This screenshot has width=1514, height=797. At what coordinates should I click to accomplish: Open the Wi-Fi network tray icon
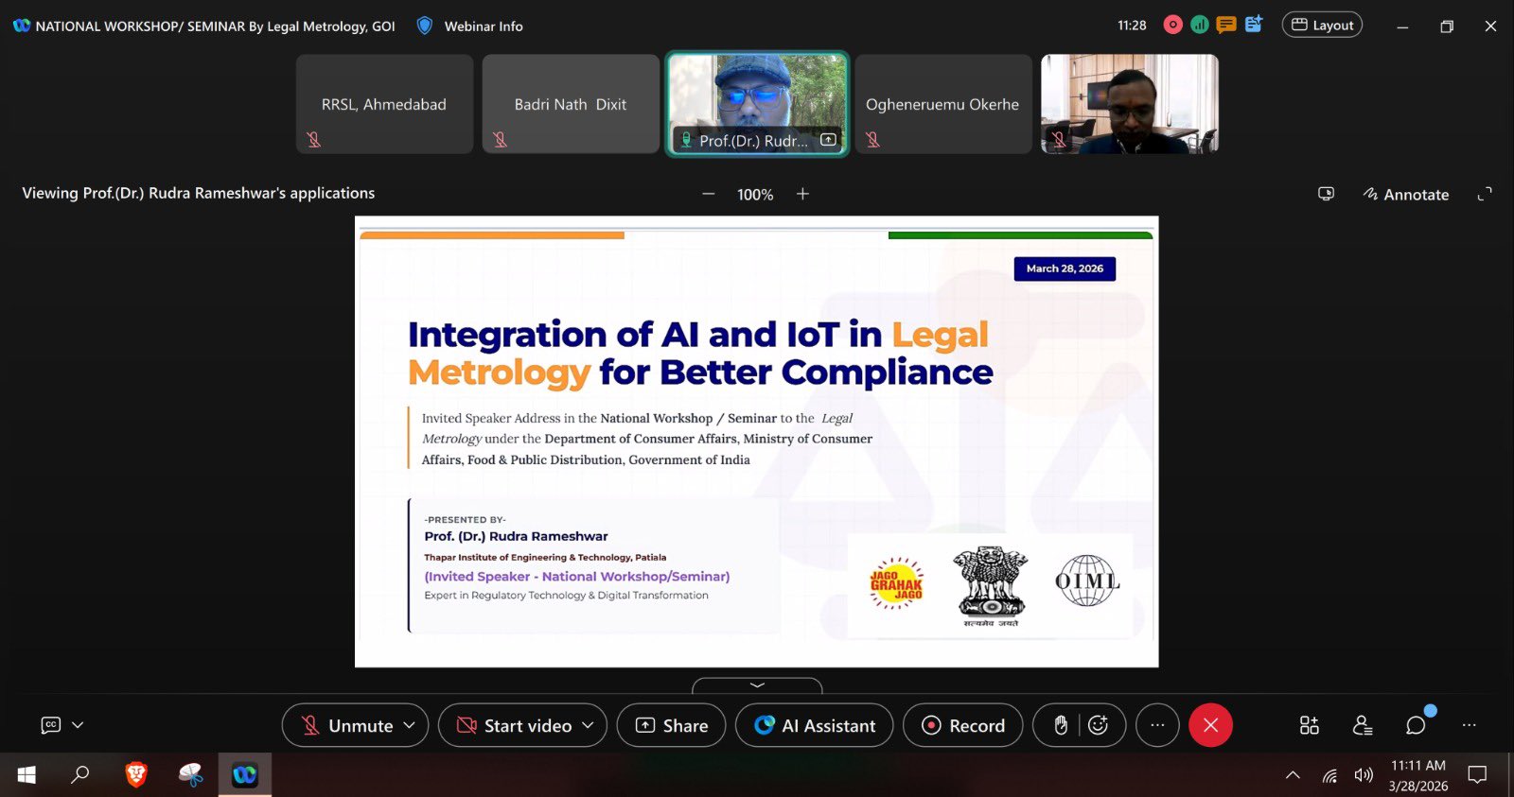click(x=1329, y=776)
